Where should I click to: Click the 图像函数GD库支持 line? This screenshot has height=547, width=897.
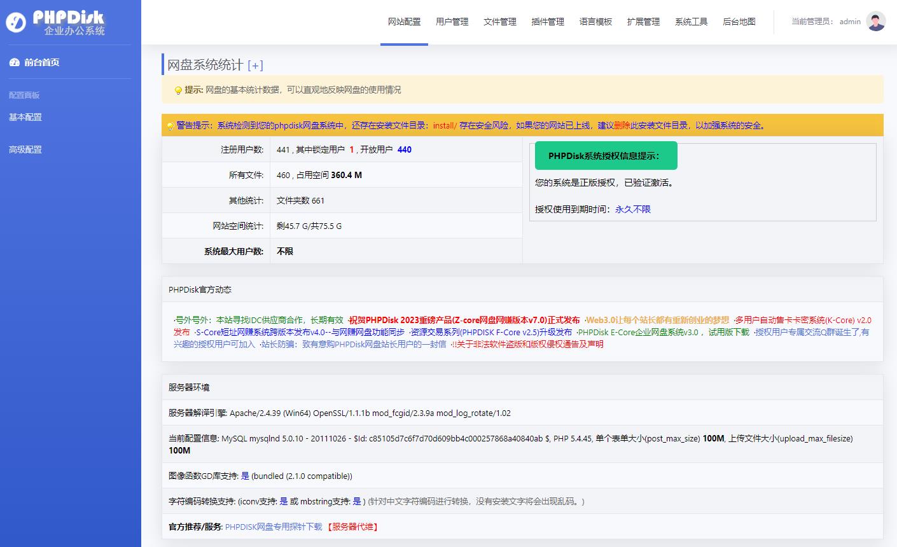point(260,476)
